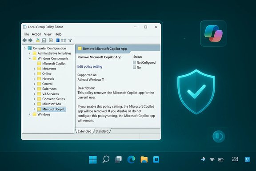Click the action pane toolbar icon
Screen dimensions: 256x171
pyautogui.click(x=64, y=41)
